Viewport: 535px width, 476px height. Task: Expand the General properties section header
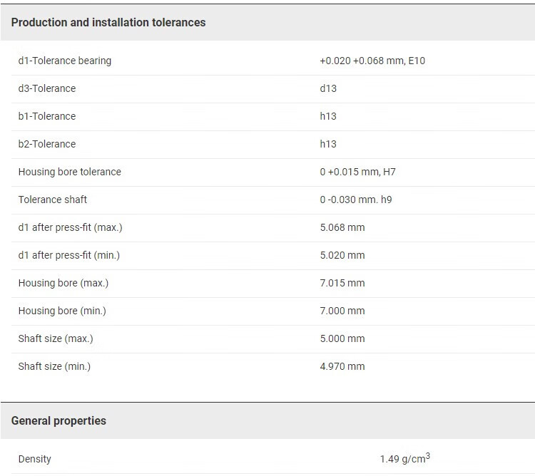[x=58, y=420]
